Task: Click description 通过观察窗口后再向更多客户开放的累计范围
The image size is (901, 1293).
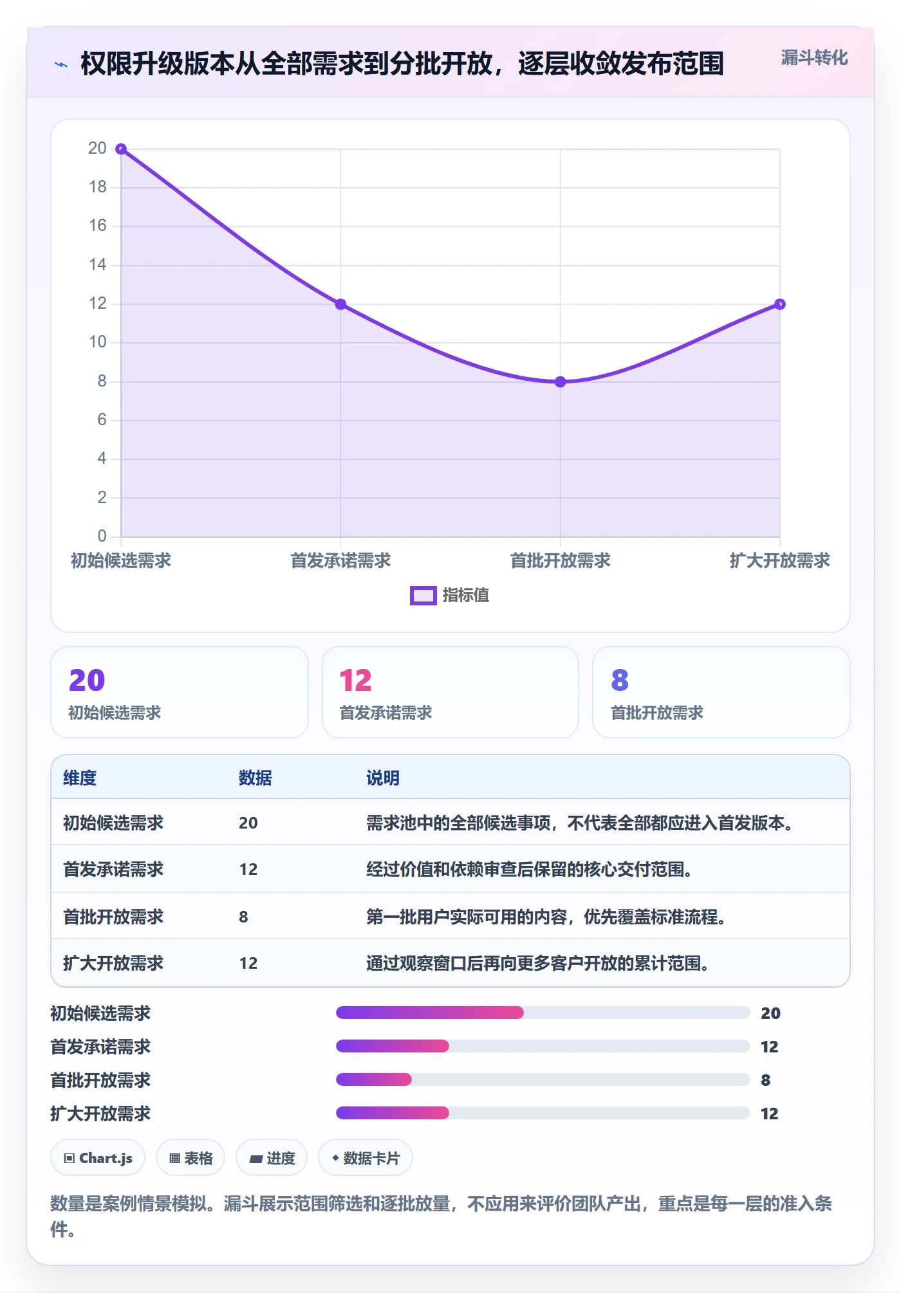Action: point(537,963)
